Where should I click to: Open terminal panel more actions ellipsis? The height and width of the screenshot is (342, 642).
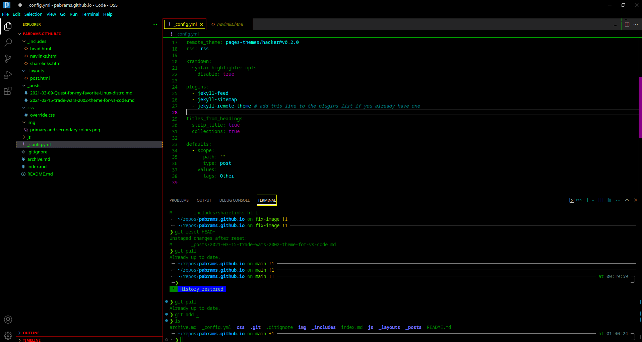click(618, 200)
